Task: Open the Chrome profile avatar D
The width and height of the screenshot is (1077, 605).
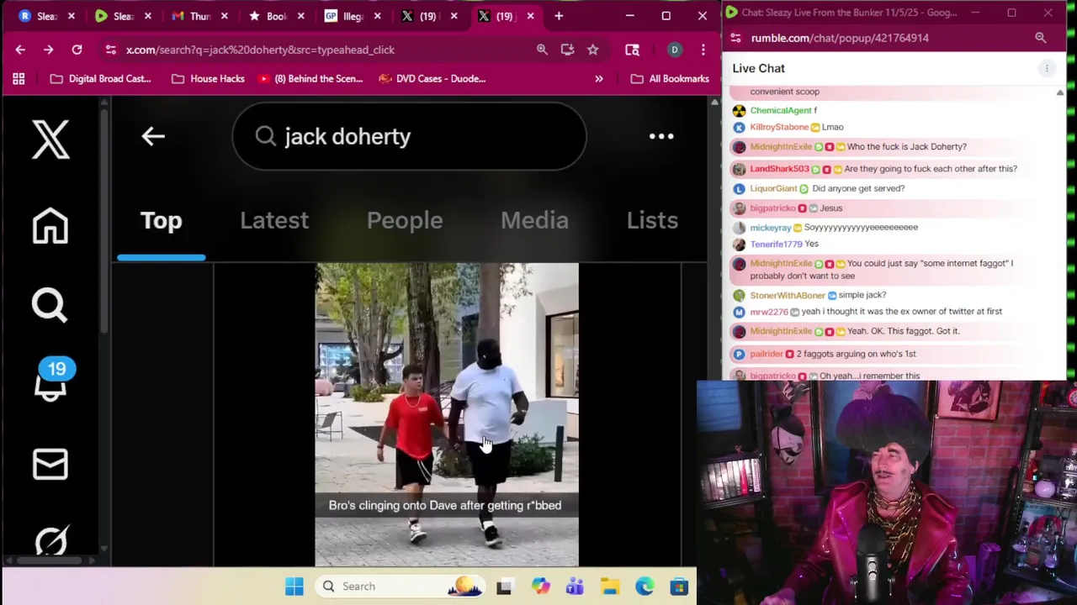Action: (x=674, y=50)
